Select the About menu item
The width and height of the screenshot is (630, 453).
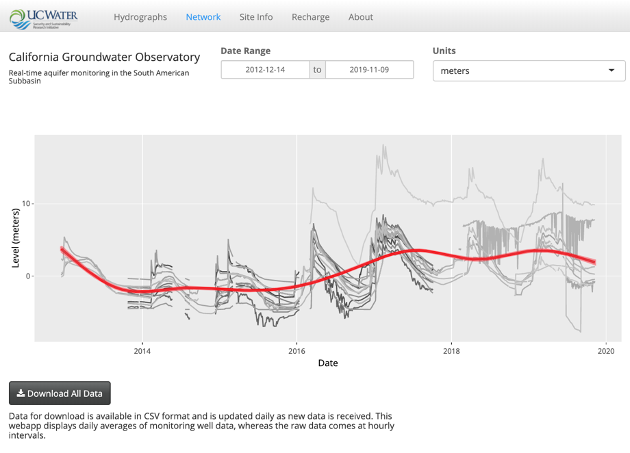point(360,17)
